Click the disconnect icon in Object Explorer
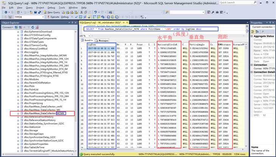The width and height of the screenshot is (276, 157). (20, 27)
